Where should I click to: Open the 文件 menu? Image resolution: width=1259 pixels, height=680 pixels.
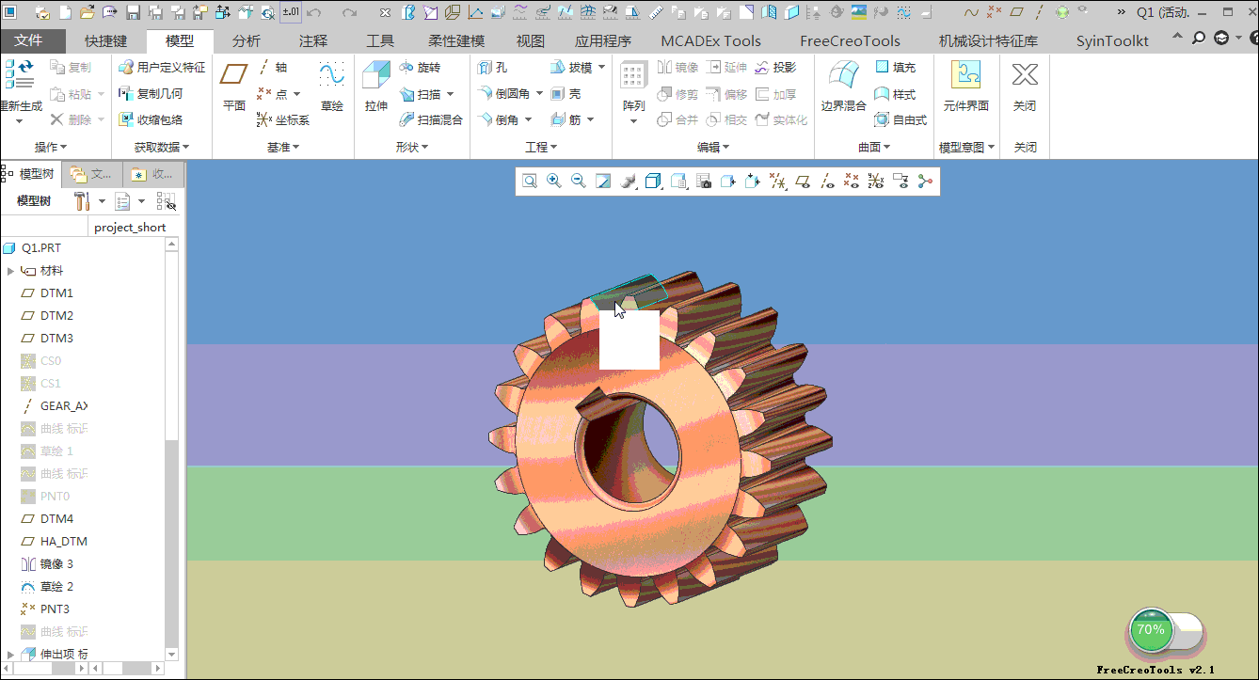click(29, 41)
